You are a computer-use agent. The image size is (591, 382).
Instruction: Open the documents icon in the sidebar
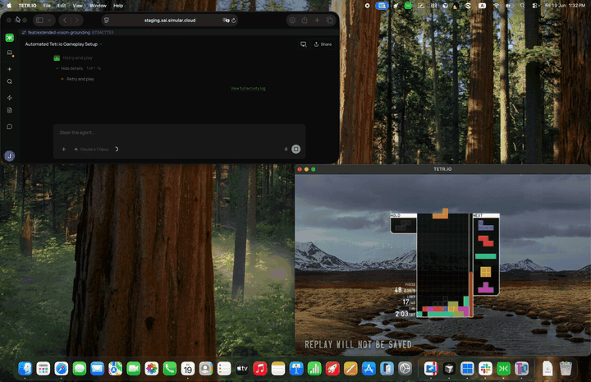[x=10, y=110]
